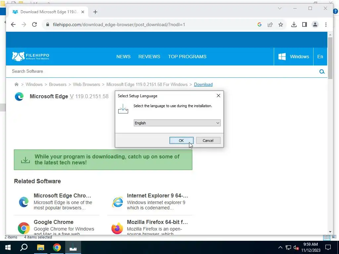Click the padlock site info icon

click(x=48, y=24)
